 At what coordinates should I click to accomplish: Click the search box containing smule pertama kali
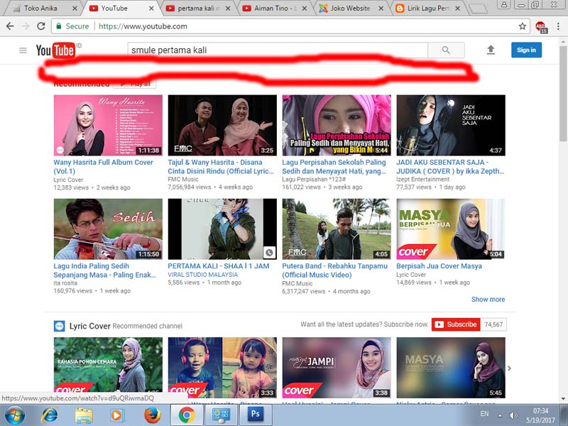(278, 50)
